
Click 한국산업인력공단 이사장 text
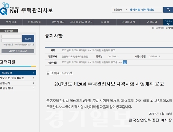(150, 120)
